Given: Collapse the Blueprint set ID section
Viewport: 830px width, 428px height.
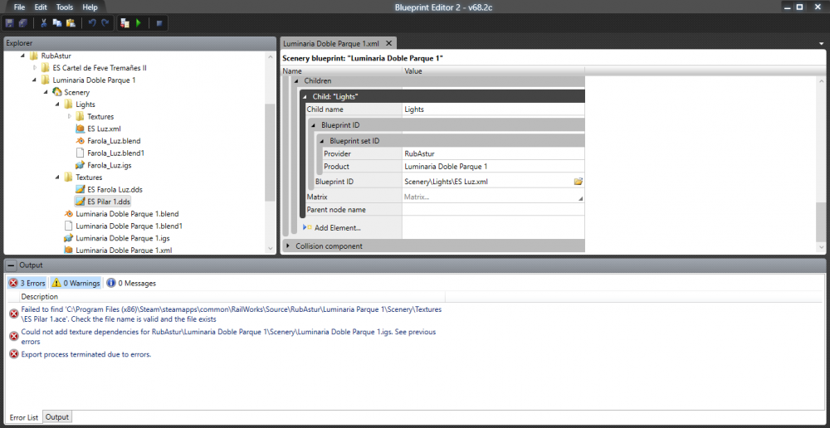Looking at the screenshot, I should click(323, 141).
